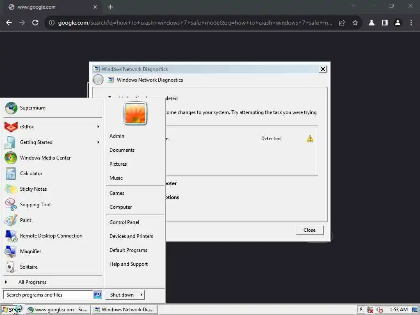Viewport: 420px width, 315px height.
Task: Open Pictures library
Action: tap(118, 164)
